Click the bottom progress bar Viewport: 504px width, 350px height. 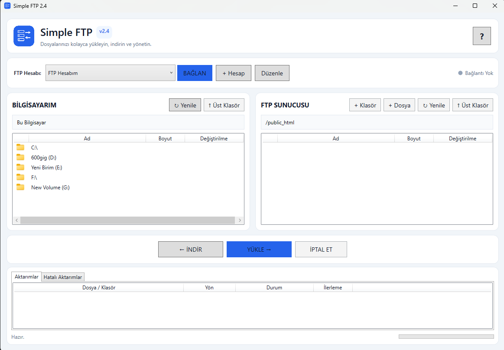446,337
